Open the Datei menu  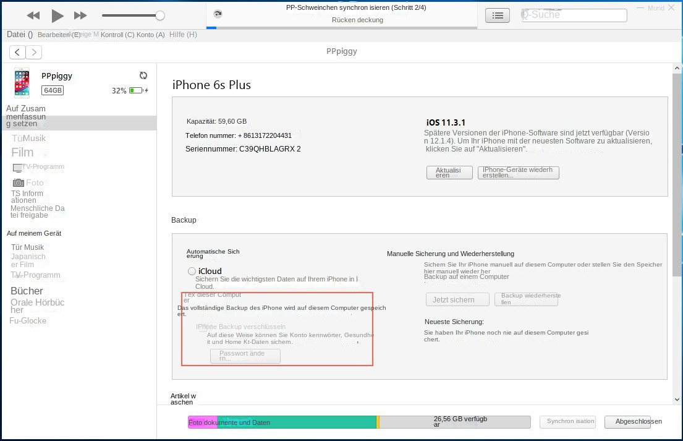point(20,35)
